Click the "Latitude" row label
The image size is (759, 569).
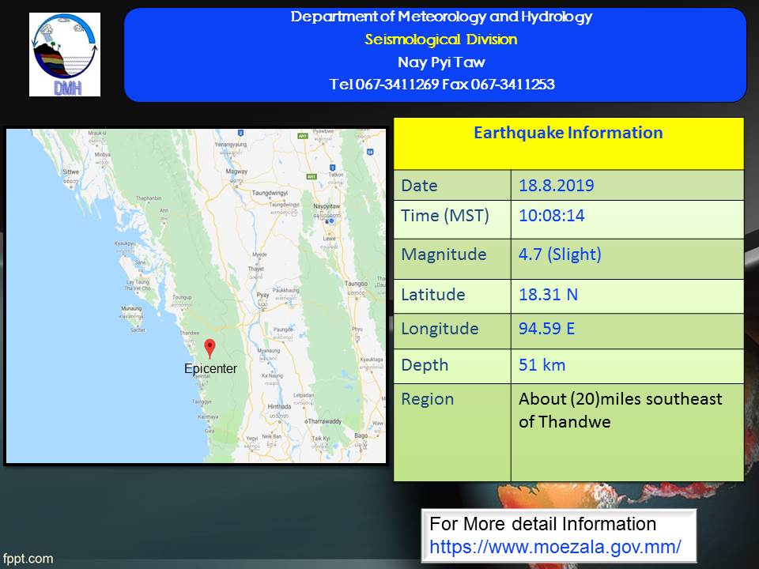[x=433, y=295]
